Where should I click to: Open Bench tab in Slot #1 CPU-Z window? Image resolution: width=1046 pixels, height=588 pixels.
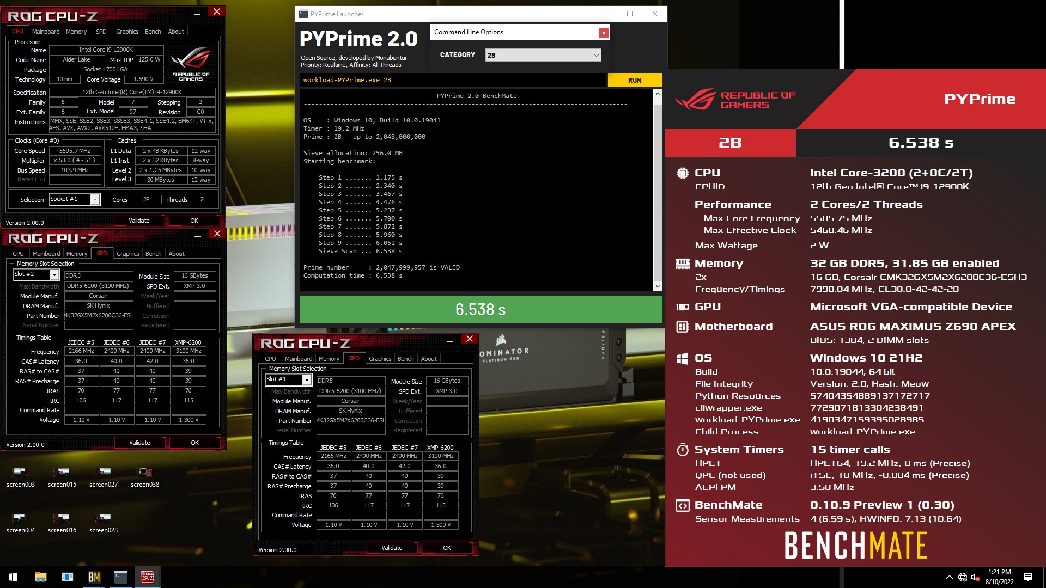405,359
